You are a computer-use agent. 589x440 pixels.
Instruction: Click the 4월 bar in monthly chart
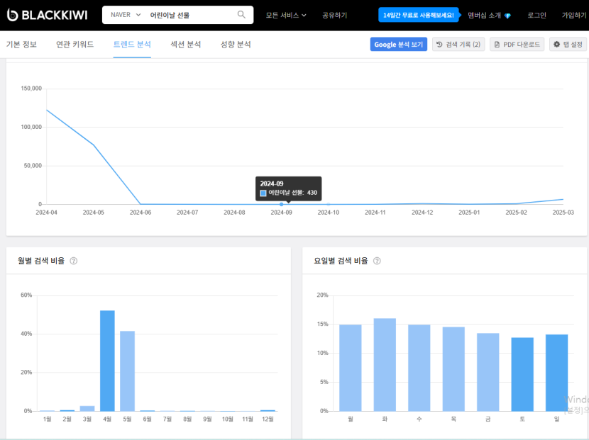click(x=107, y=361)
